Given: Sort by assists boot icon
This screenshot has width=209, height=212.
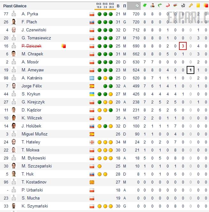Looking at the screenshot, I should point(190,5).
